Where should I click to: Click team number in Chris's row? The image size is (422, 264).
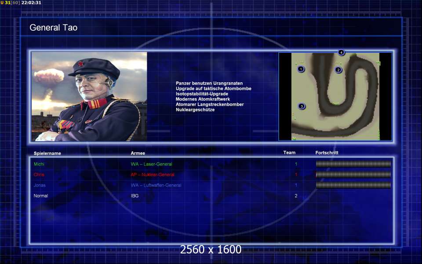click(x=296, y=175)
